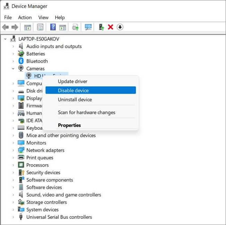226x225 pixels.
Task: Select the LAPTOP-ES0GAKOV computer name
Action: point(39,39)
